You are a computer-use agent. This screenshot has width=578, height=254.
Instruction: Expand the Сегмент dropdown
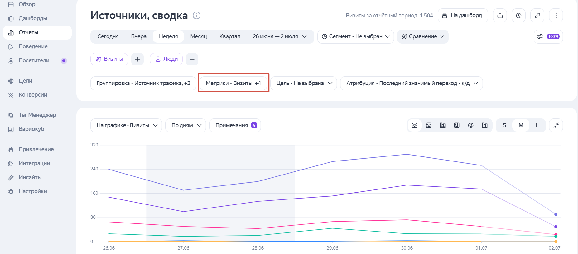pos(355,36)
